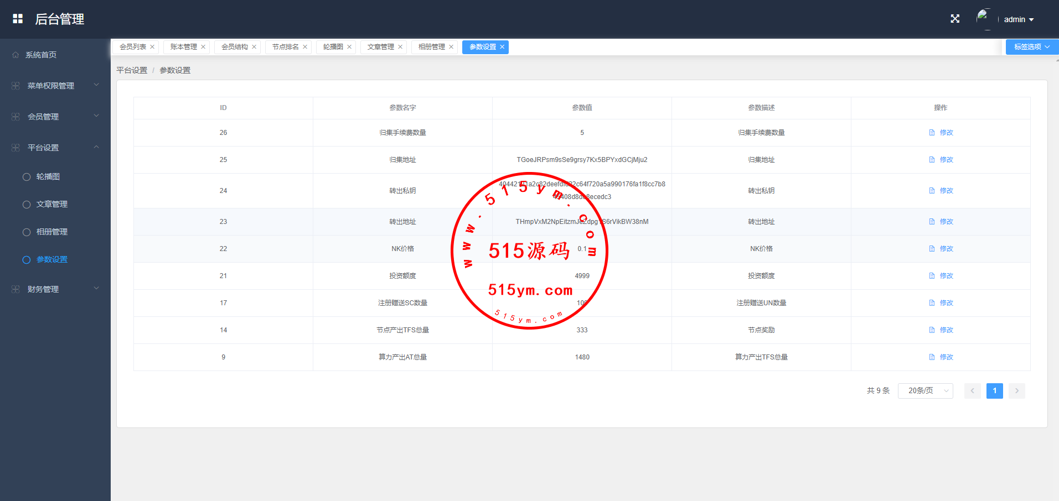Expand the 菜单权限管理 sidebar menu
The image size is (1059, 501).
coord(51,86)
